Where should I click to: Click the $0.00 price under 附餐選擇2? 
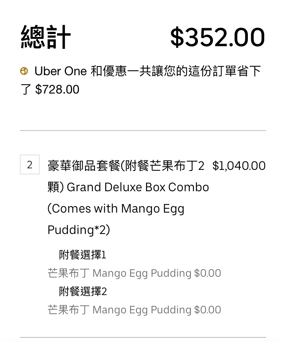point(207,310)
